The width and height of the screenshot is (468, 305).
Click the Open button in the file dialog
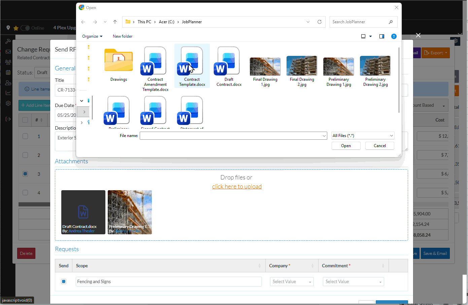tap(346, 146)
